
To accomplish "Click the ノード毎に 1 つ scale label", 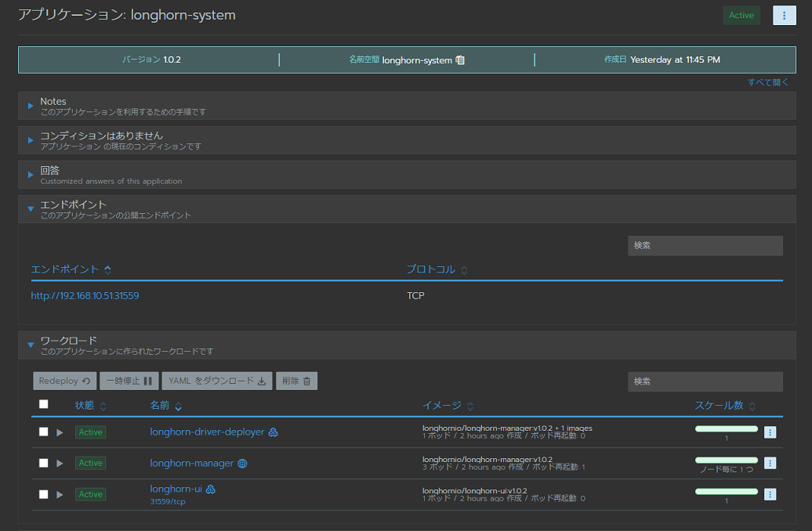I will click(x=726, y=469).
